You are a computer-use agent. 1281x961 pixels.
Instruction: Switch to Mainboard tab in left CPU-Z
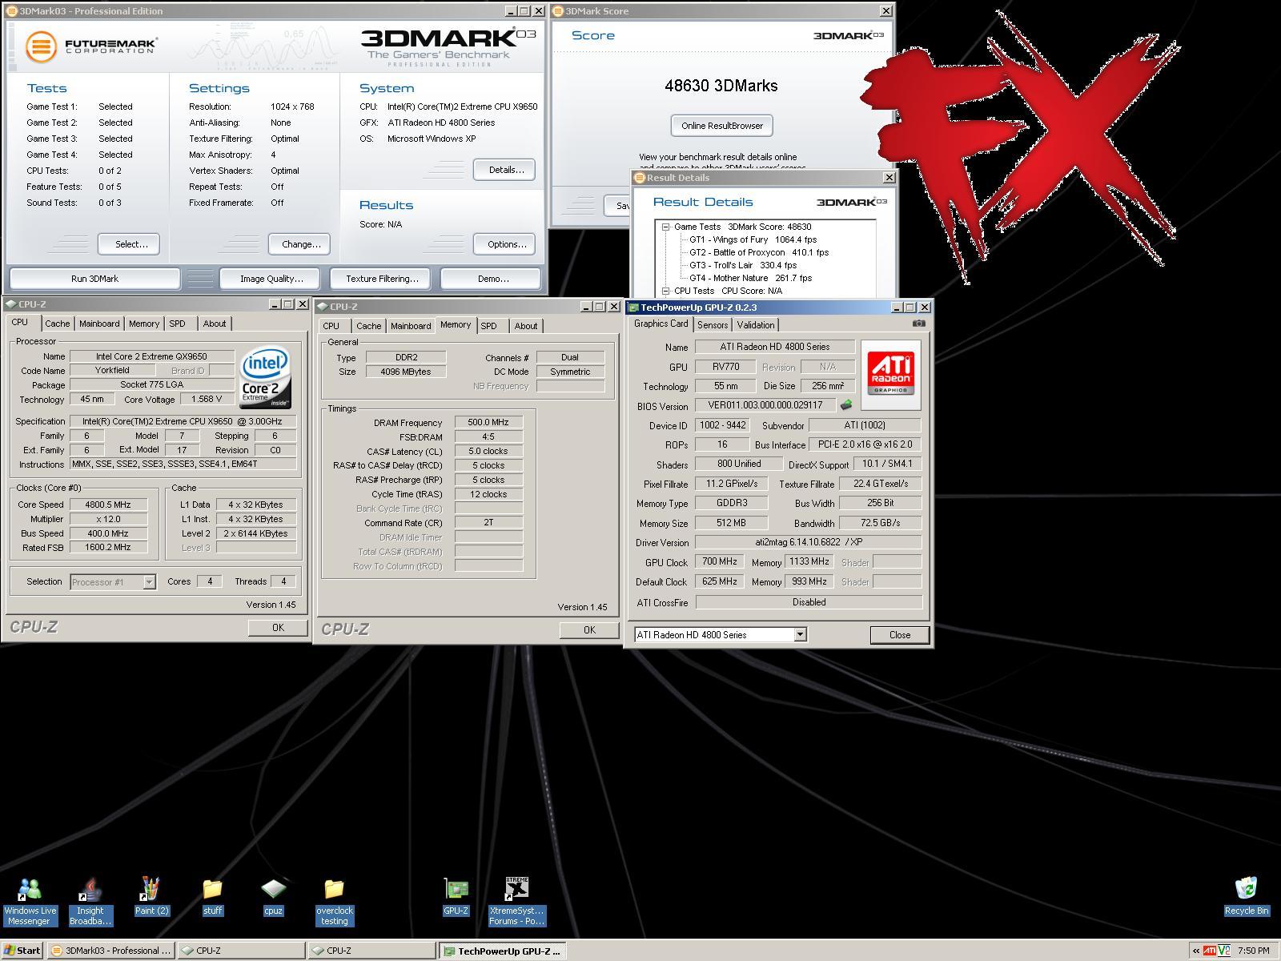(99, 324)
